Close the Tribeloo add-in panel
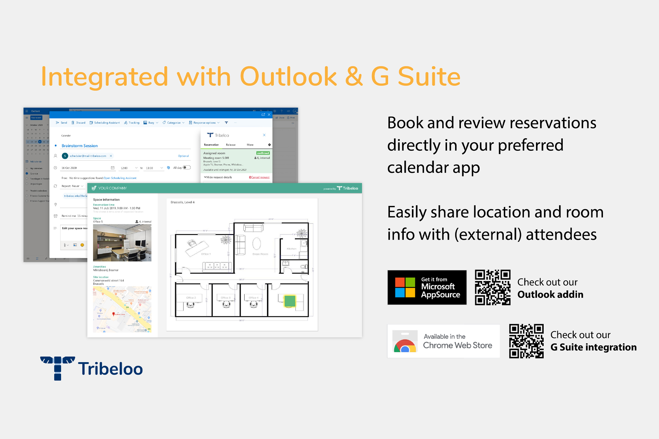The width and height of the screenshot is (659, 439). [264, 135]
